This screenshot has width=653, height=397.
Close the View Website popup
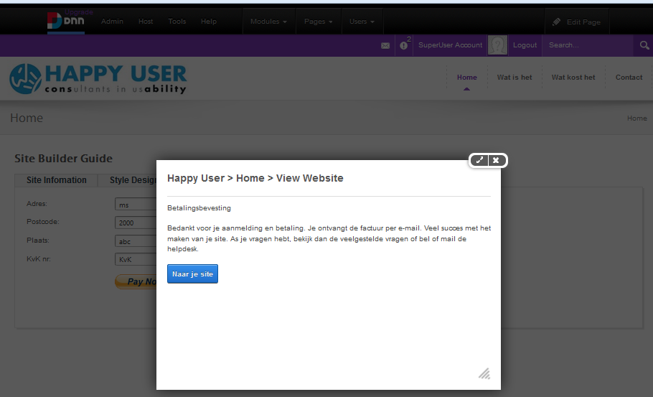(496, 160)
